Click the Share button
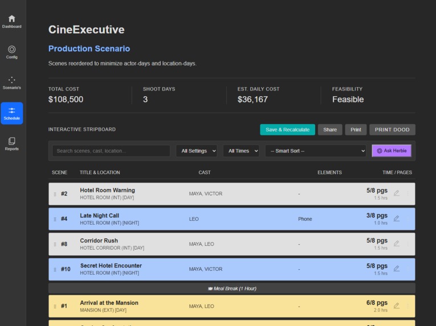 pyautogui.click(x=330, y=130)
